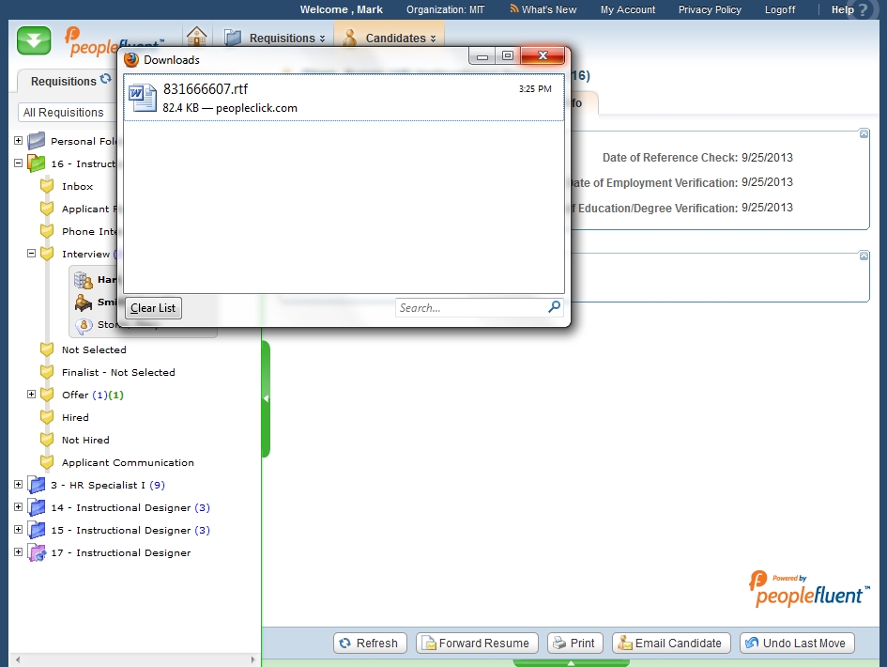
Task: Open the All Requisitions dropdown
Action: [64, 113]
